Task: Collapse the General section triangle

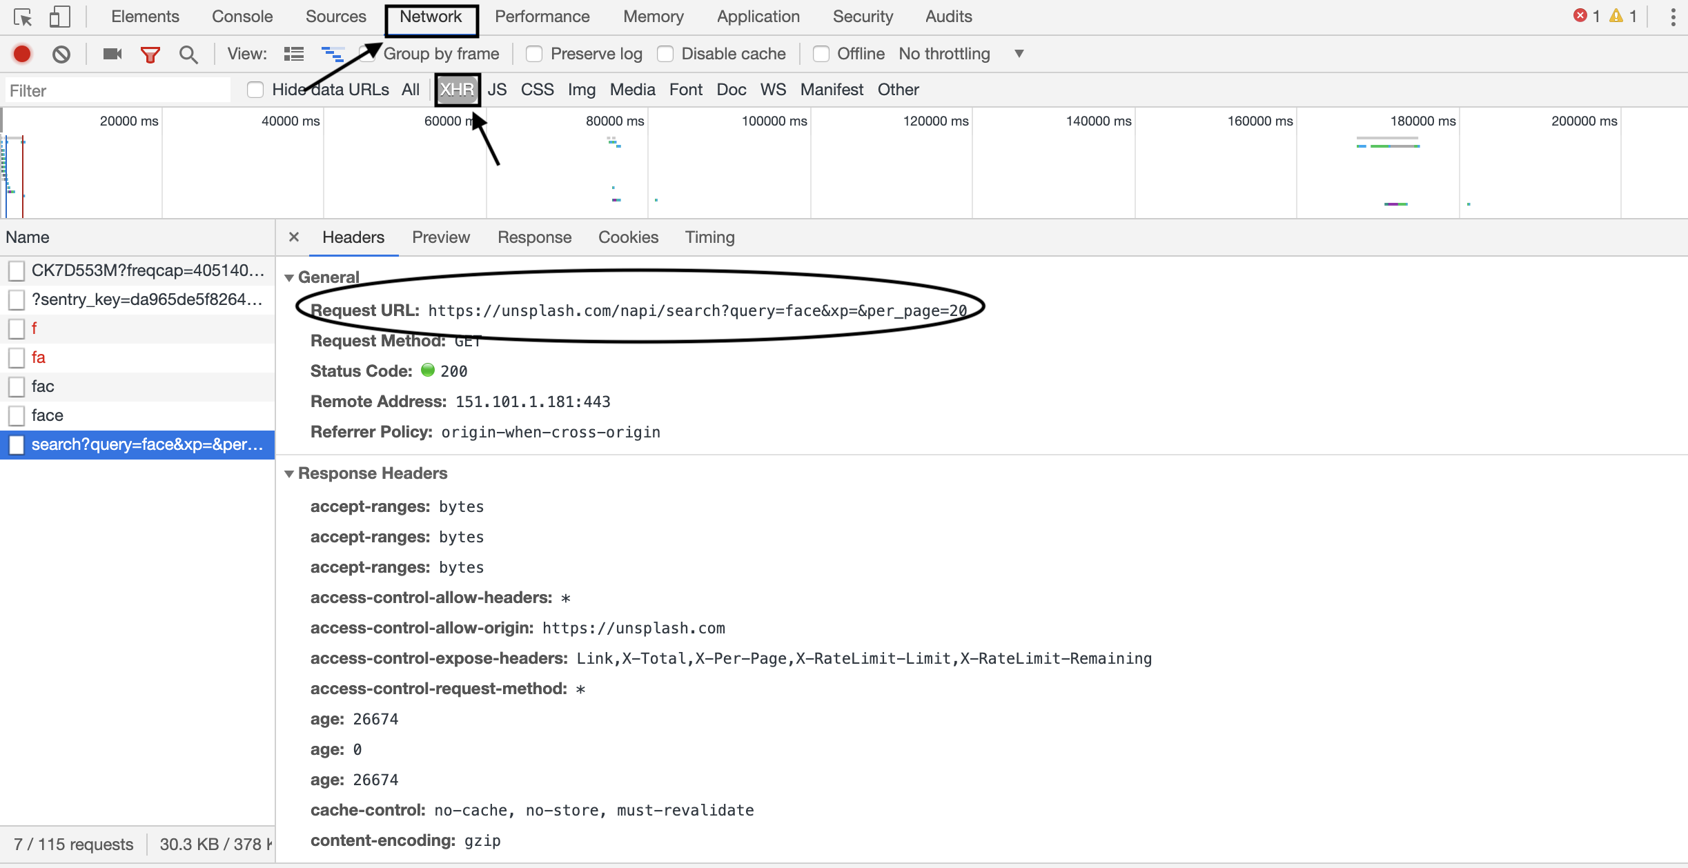Action: [289, 277]
